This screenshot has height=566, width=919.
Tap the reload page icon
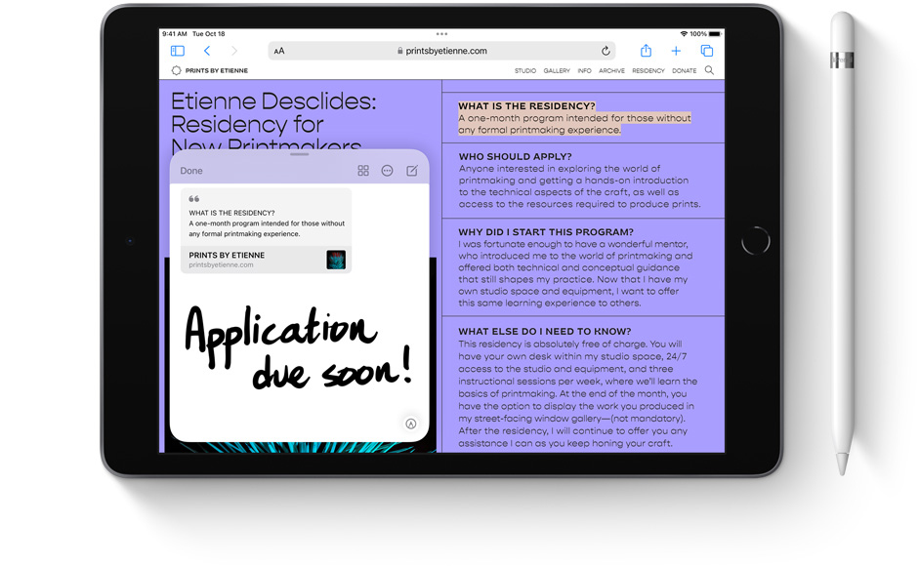click(606, 51)
